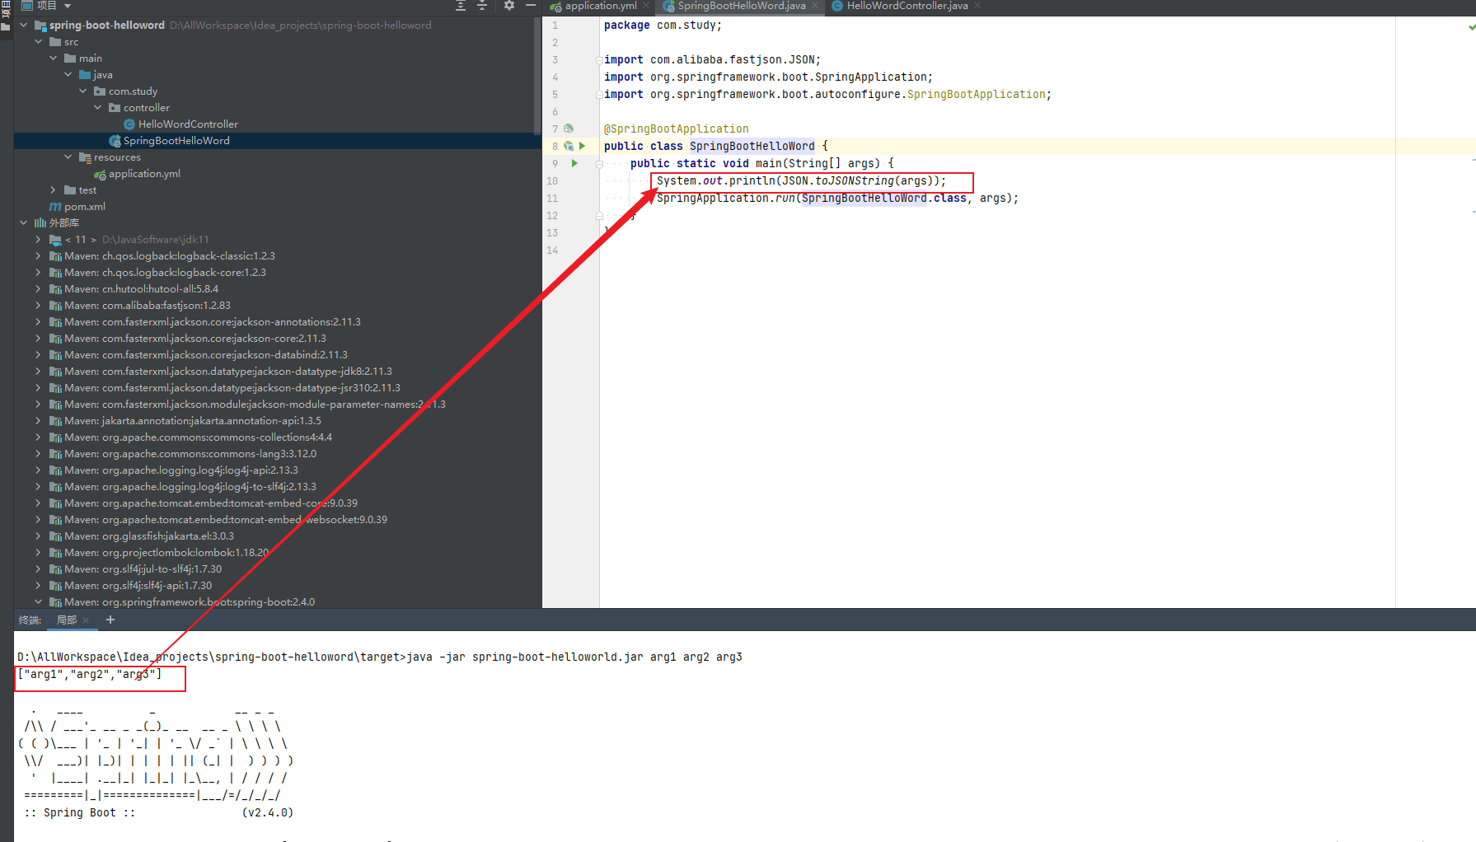Click the green inspection checkmark in editor corner

point(1471,26)
